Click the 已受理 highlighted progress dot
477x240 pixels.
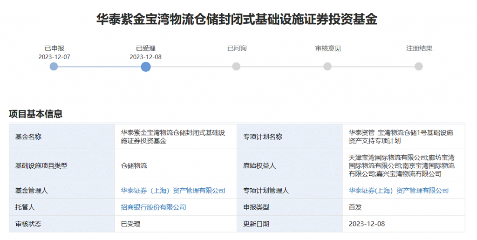pos(146,67)
